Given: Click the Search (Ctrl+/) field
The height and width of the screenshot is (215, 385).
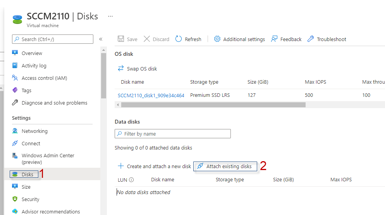Looking at the screenshot, I should (x=53, y=39).
